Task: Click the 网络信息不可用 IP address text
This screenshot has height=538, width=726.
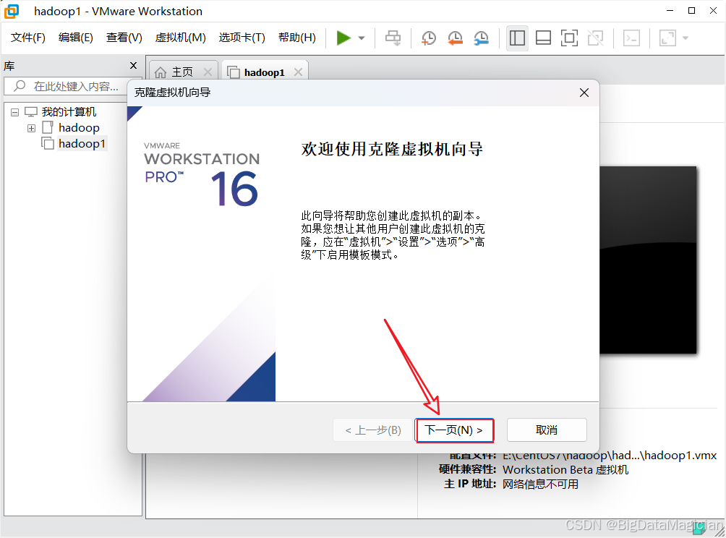Action: coord(540,484)
